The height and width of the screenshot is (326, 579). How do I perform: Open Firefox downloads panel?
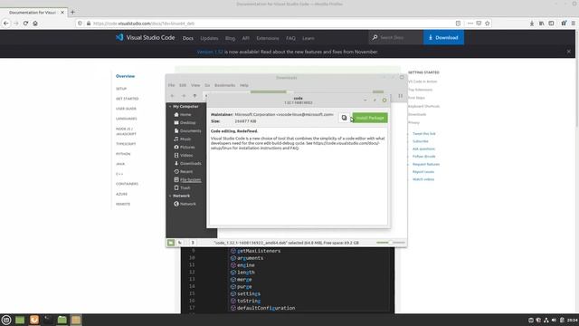[532, 24]
